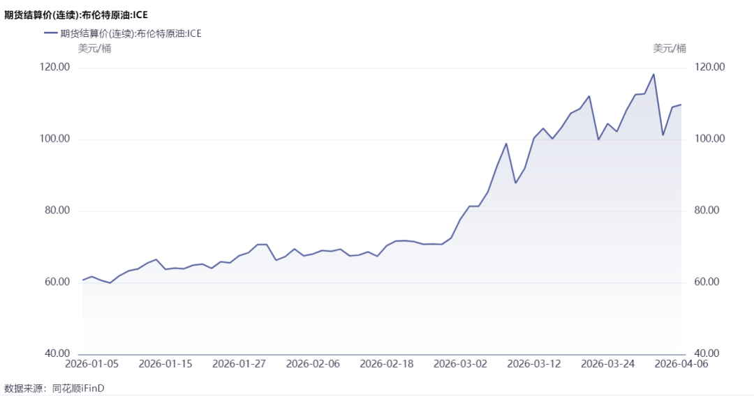The image size is (754, 396).
Task: Click the legend entry for 期货结算价(连续):布伦特原油:ICE
Action: (123, 33)
